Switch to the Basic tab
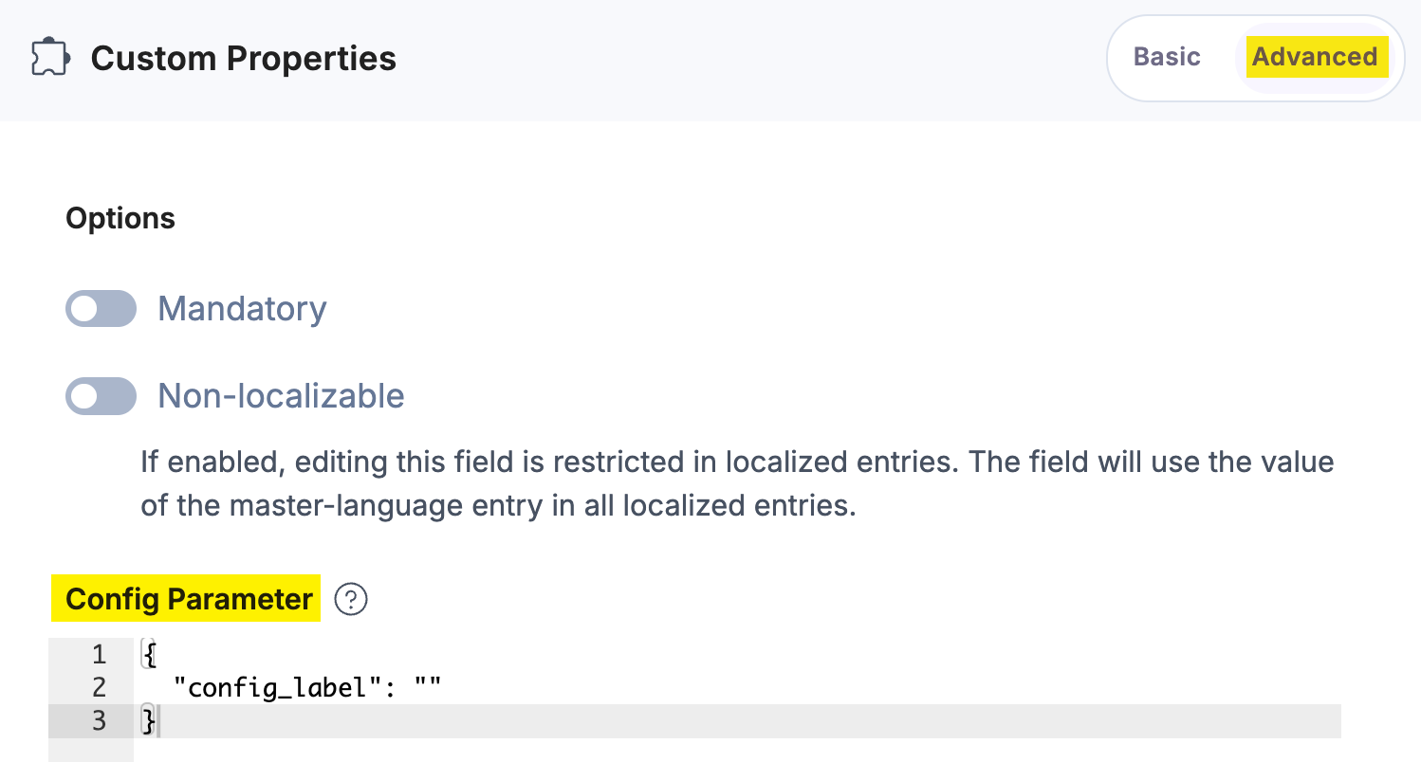Viewport: 1421px width, 762px height. 1166,57
